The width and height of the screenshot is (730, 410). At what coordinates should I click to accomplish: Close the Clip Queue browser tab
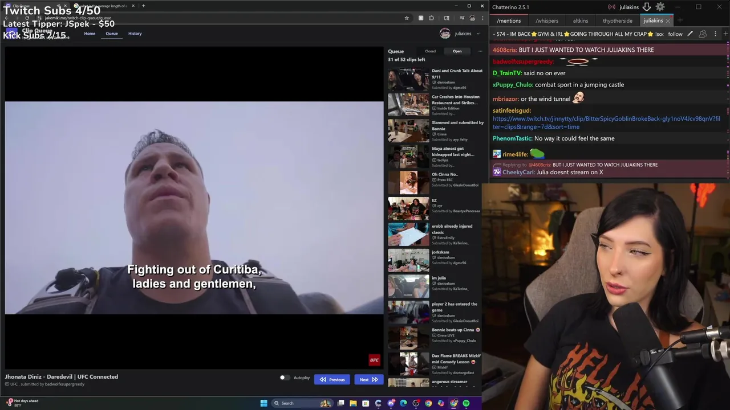pyautogui.click(x=65, y=6)
